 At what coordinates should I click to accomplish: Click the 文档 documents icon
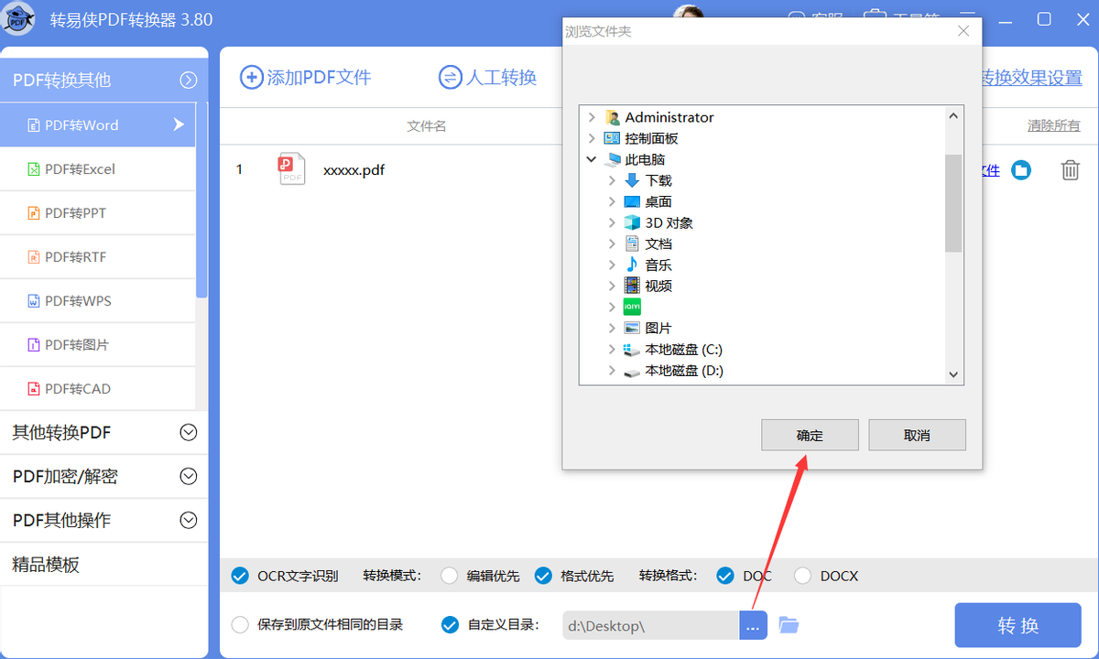click(x=632, y=243)
